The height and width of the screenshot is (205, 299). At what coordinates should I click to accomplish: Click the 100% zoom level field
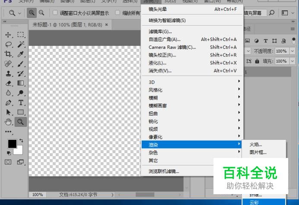point(38,195)
